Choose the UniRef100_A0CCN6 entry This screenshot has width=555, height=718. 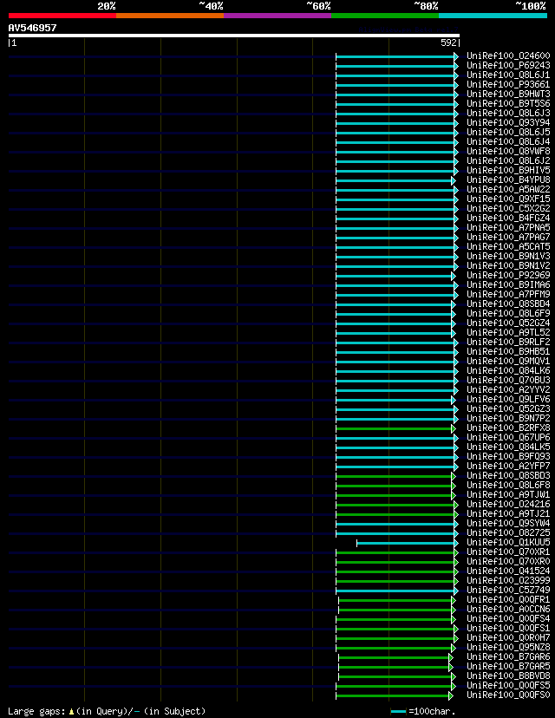(508, 609)
